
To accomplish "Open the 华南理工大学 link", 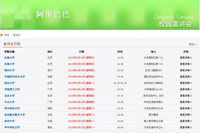I will (12, 89).
